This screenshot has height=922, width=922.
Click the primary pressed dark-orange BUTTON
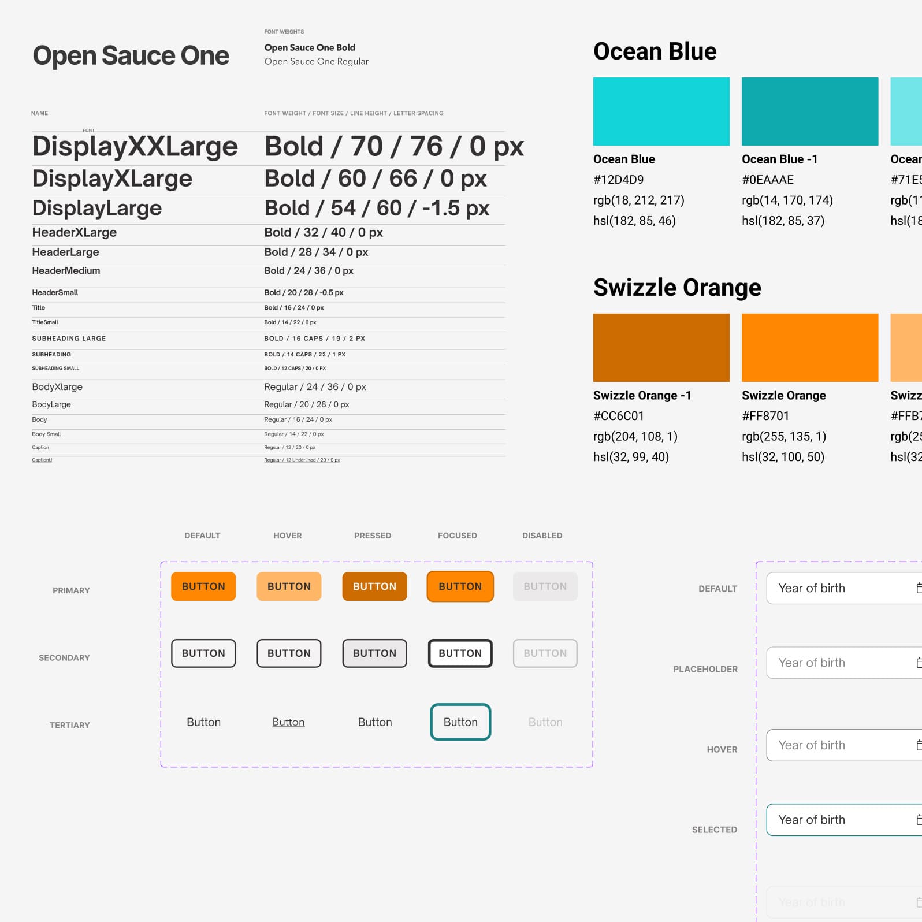tap(374, 586)
